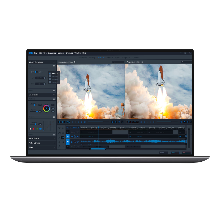220x220 pixels.
Task: Select the A1 track label
Action: pos(68,142)
